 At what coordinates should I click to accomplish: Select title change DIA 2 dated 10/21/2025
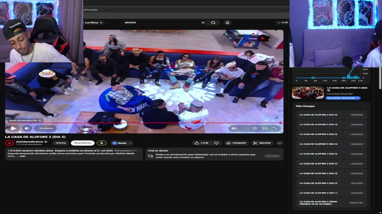tap(331, 183)
